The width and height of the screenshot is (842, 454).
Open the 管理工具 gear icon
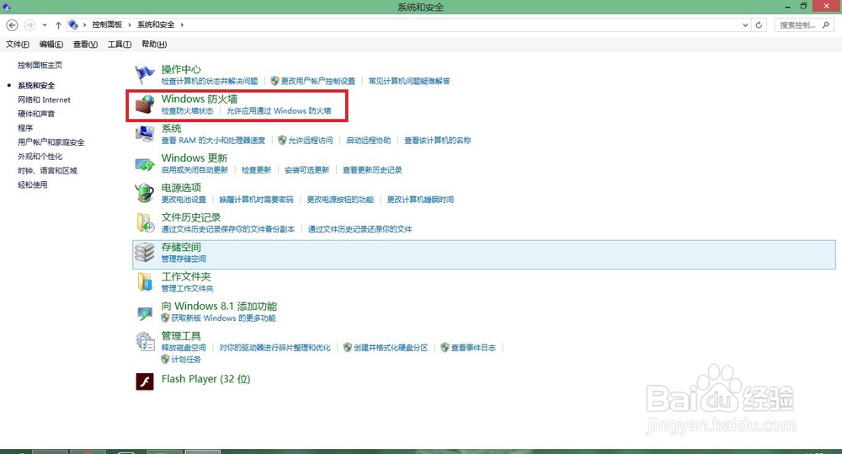[x=145, y=341]
